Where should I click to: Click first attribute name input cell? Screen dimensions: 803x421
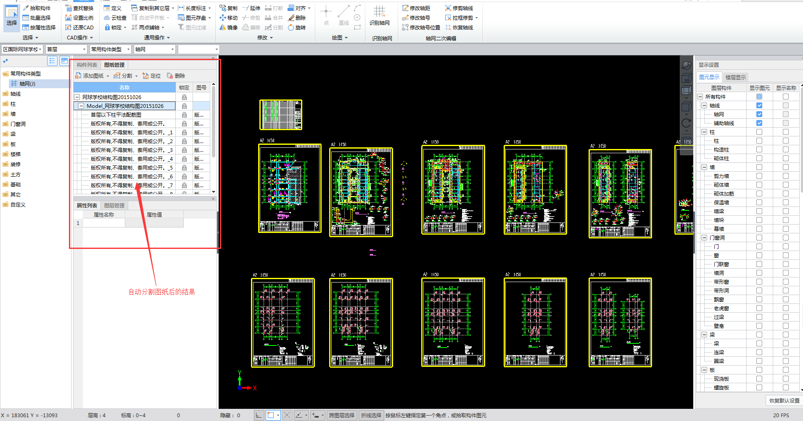tap(104, 223)
